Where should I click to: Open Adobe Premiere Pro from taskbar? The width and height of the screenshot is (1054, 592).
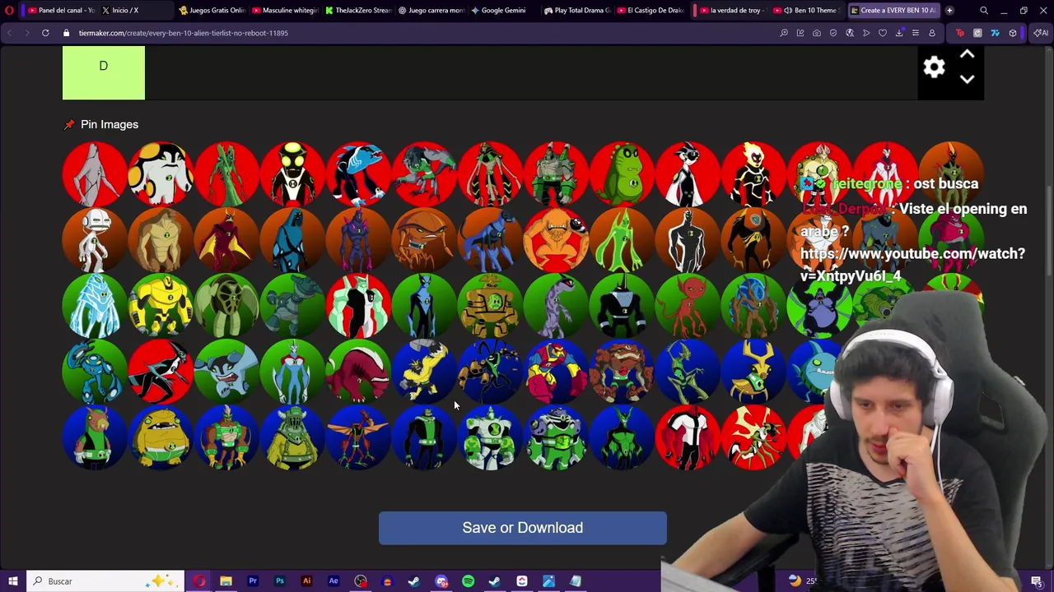coord(253,581)
